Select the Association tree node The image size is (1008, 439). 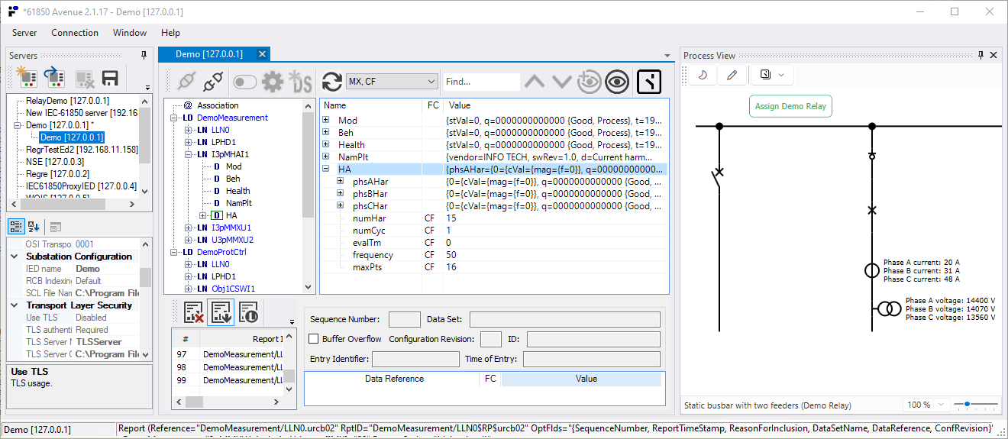pos(218,105)
